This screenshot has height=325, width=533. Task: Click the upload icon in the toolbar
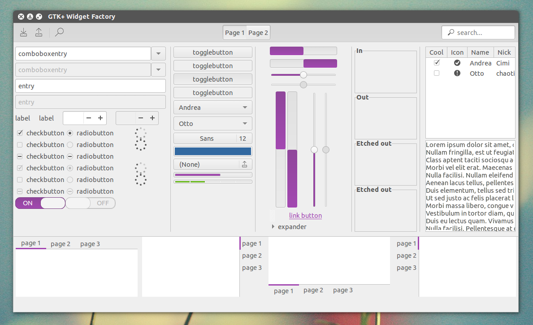tap(39, 32)
